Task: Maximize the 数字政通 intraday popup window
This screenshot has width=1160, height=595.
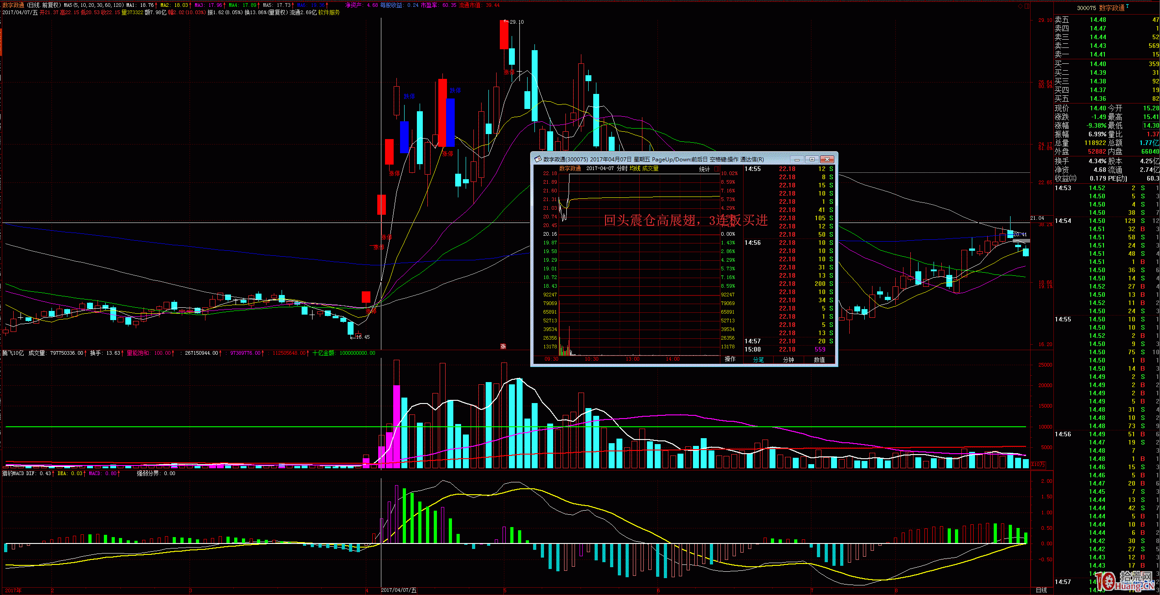Action: click(812, 159)
